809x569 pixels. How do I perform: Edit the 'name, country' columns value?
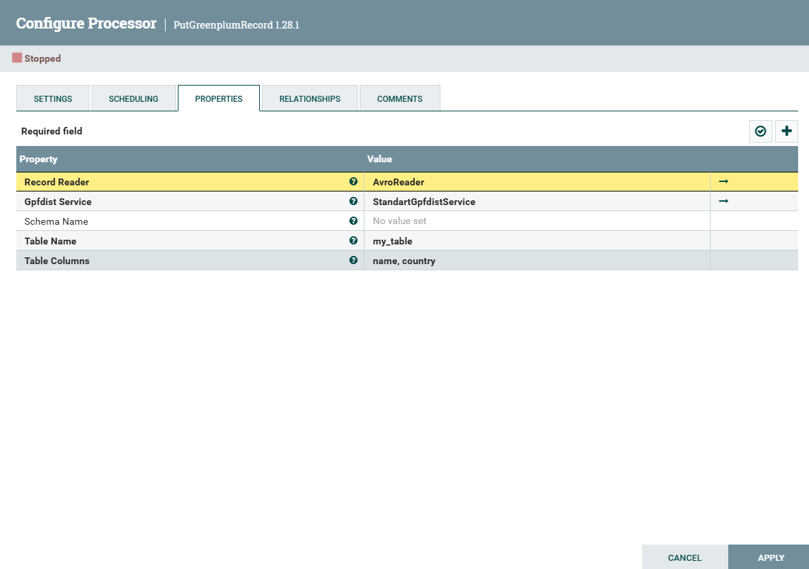pos(537,260)
